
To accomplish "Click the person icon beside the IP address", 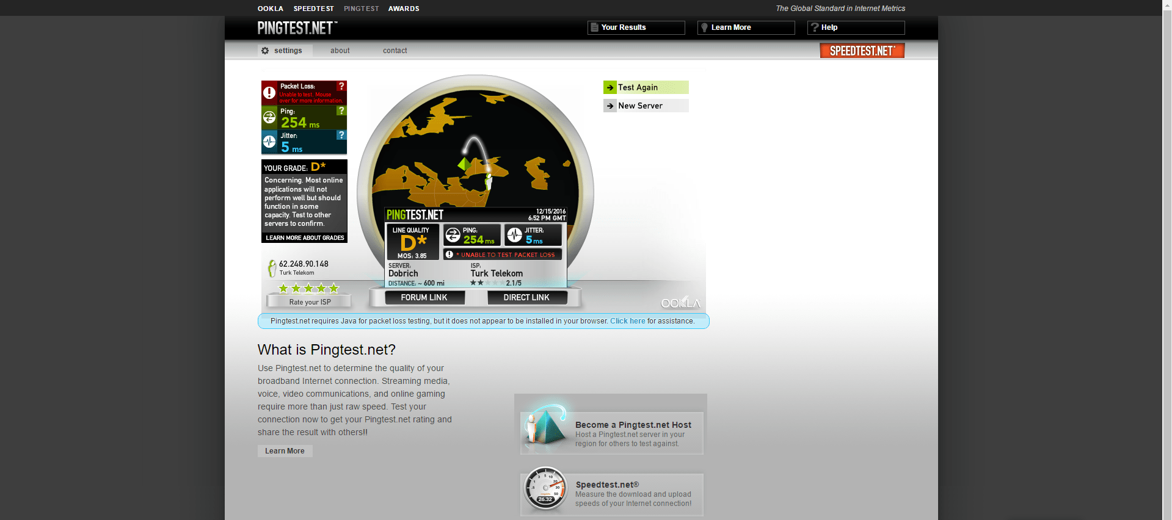I will point(272,268).
